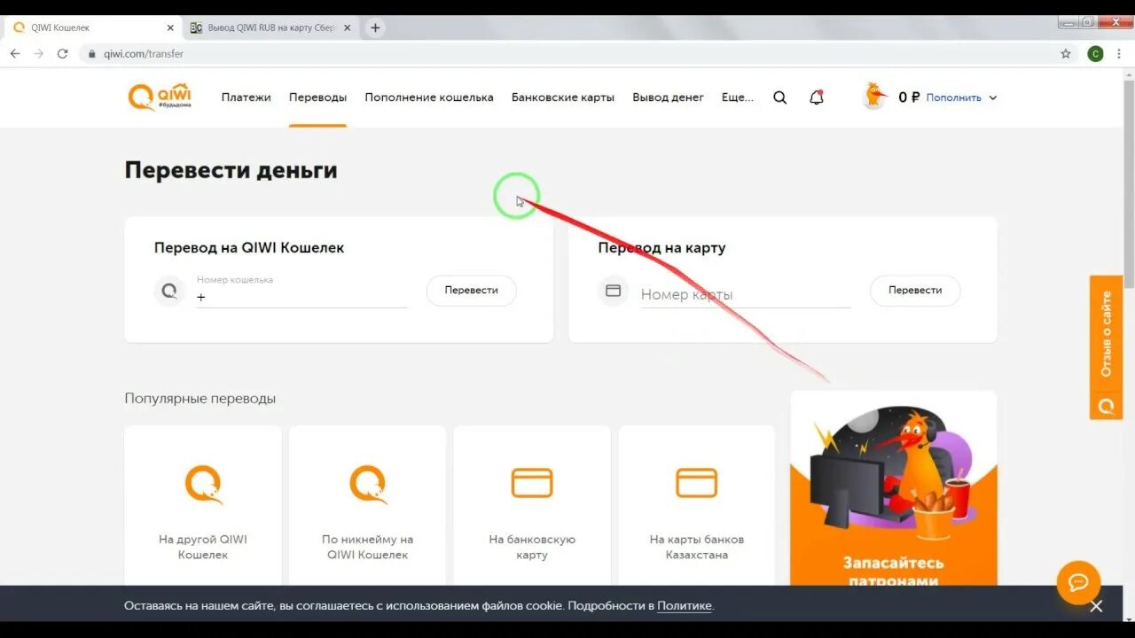The image size is (1135, 638).
Task: Click Перевести for card transfer
Action: point(915,291)
